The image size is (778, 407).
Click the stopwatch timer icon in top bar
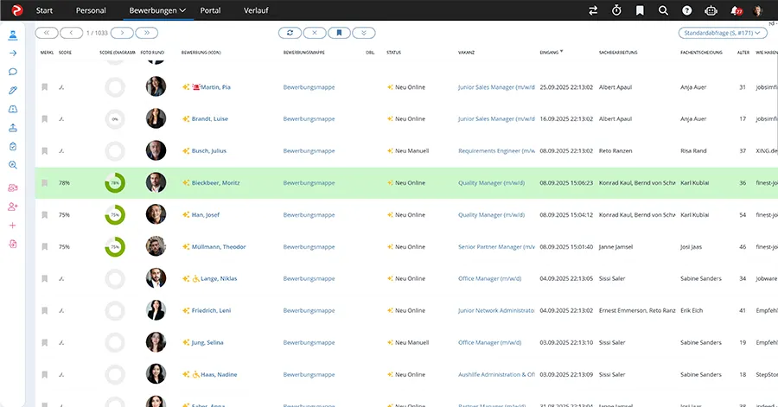coord(616,10)
